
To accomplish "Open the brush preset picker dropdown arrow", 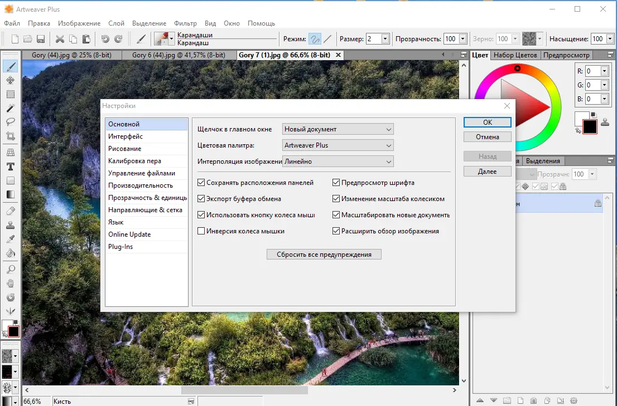I will click(x=171, y=39).
